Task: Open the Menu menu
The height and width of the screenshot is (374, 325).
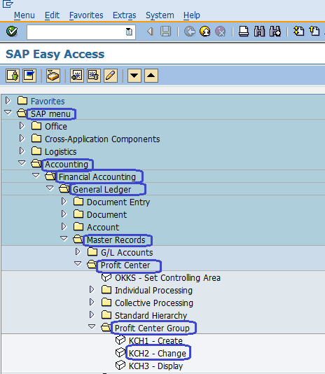Action: (x=25, y=15)
